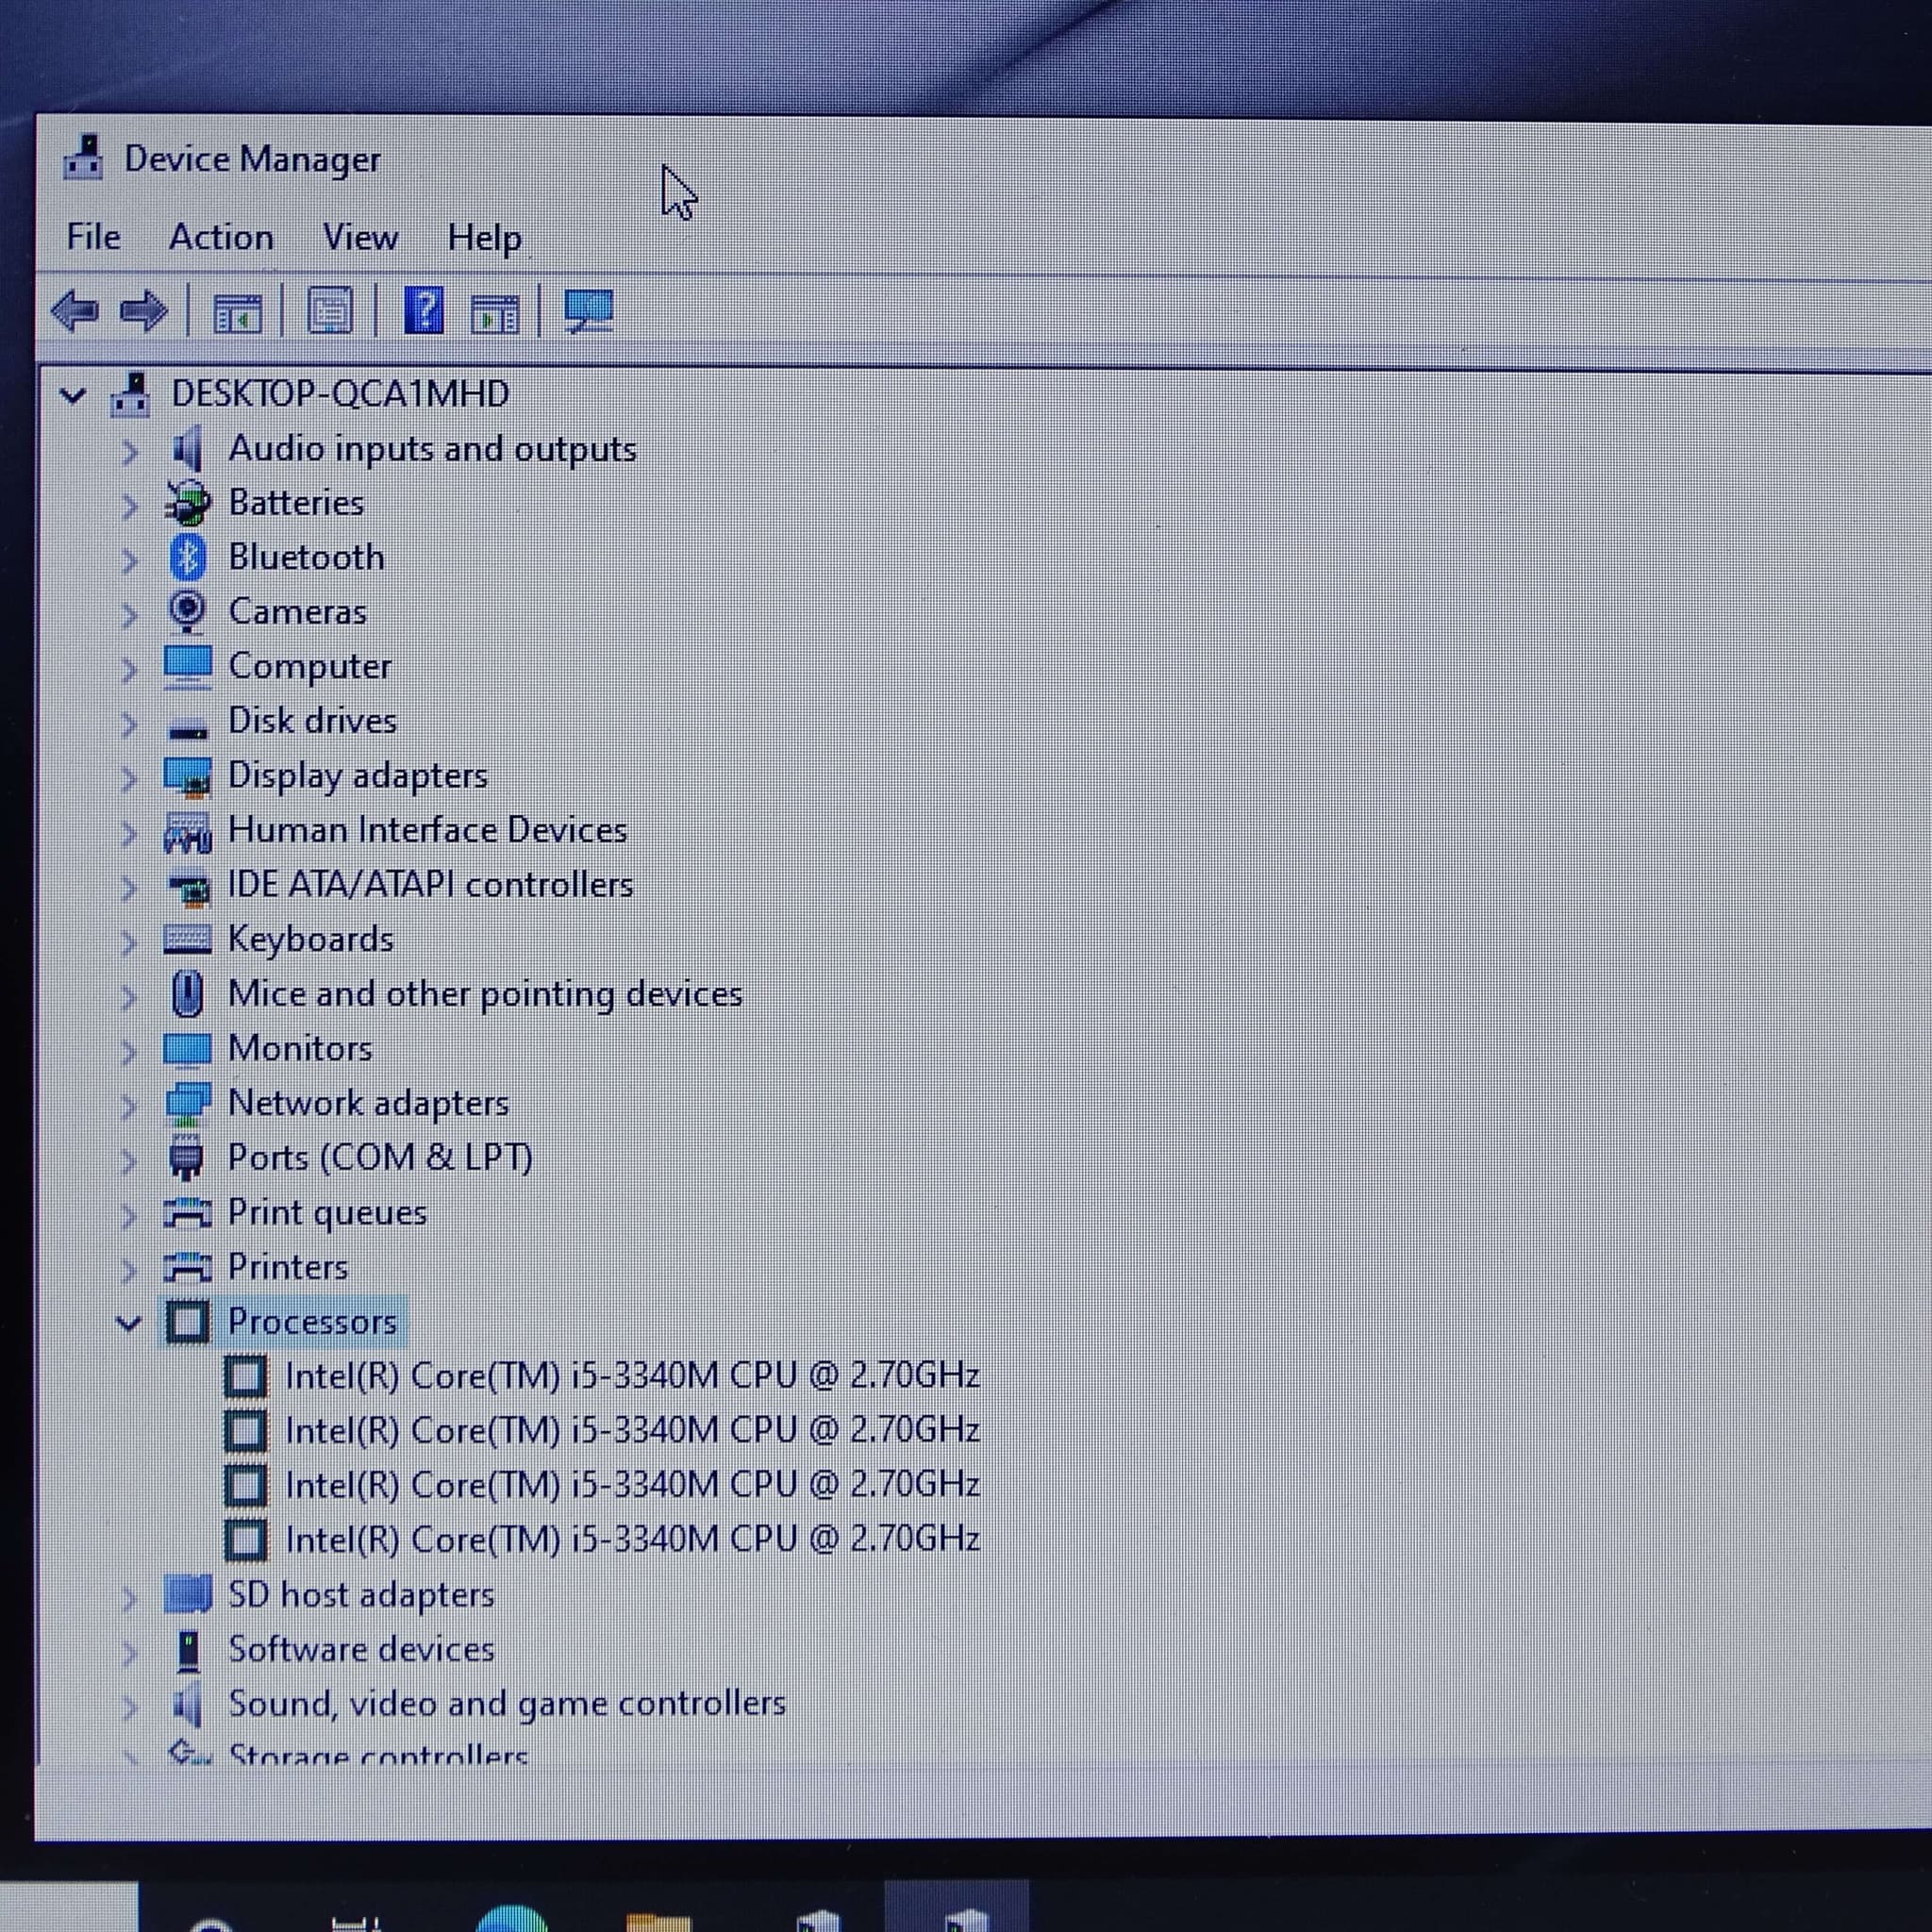
Task: Select the Print queues label
Action: click(x=328, y=1213)
